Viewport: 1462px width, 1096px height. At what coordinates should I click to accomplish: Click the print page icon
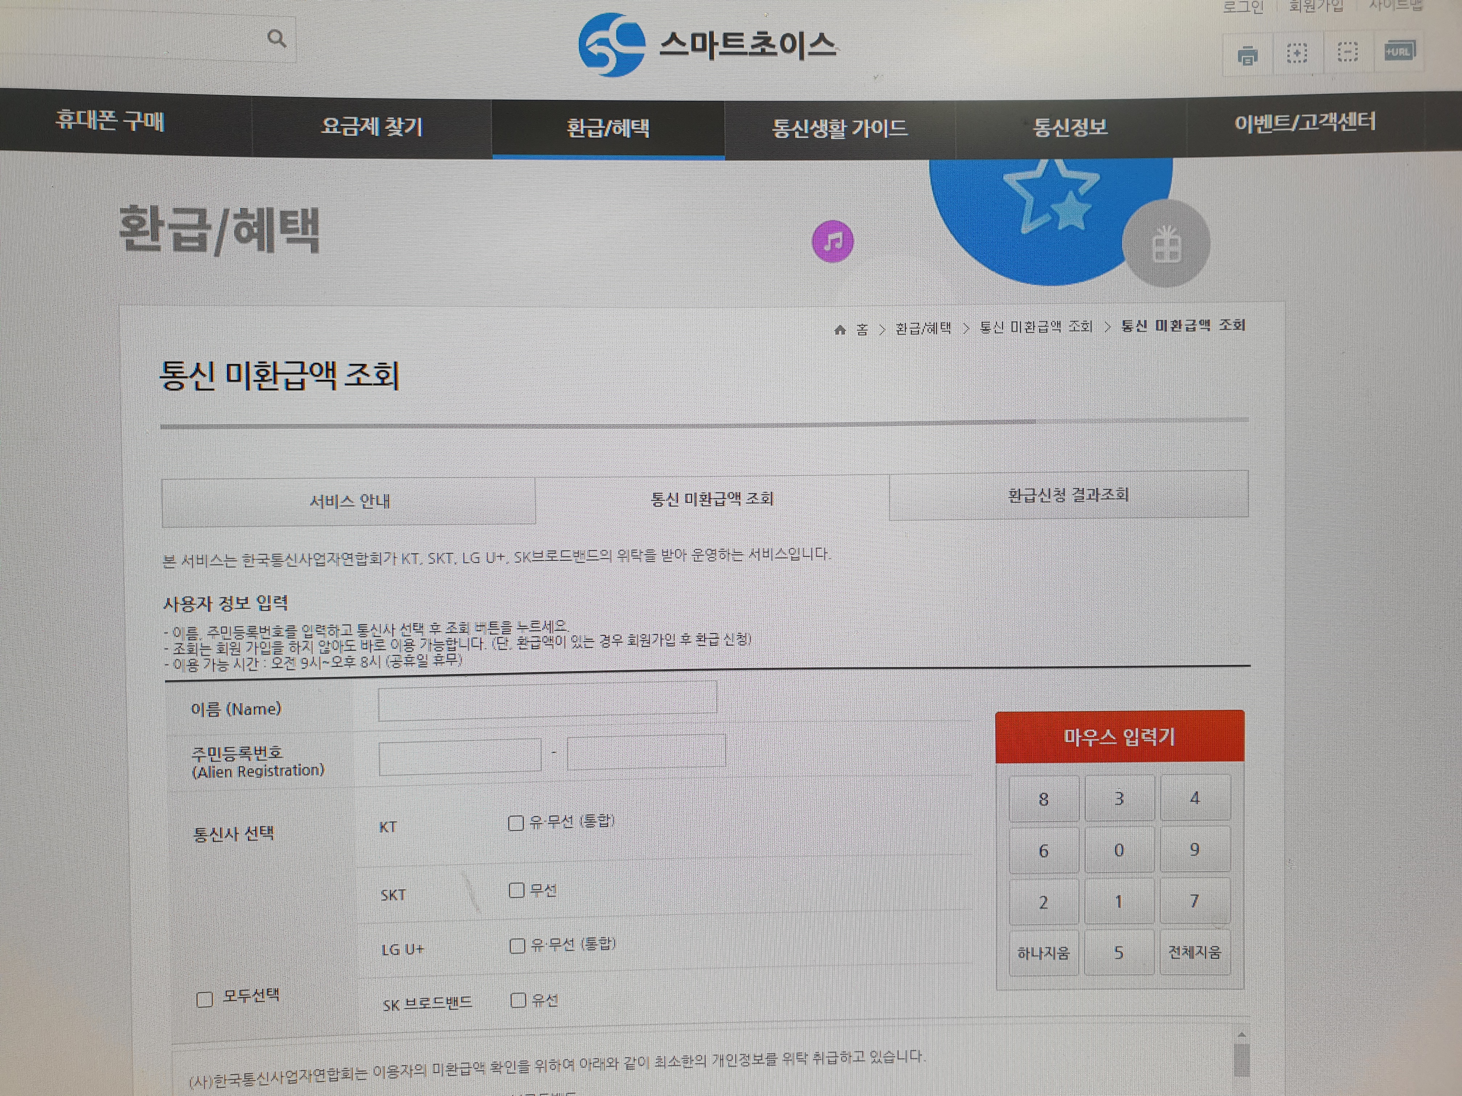pos(1247,55)
